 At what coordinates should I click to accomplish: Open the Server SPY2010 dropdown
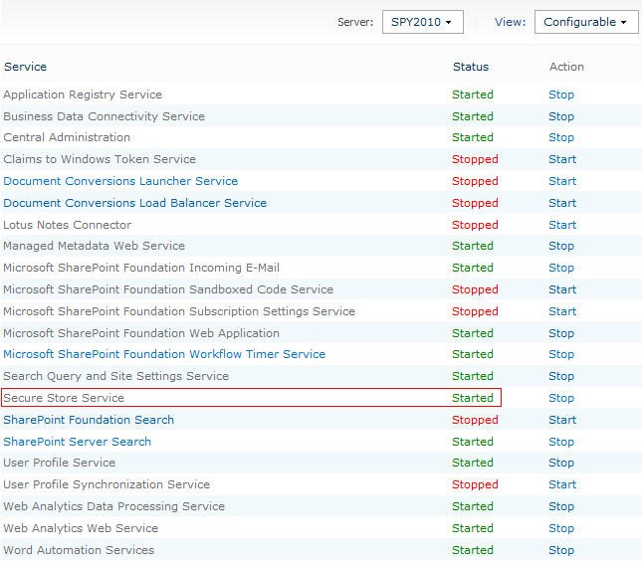click(423, 22)
